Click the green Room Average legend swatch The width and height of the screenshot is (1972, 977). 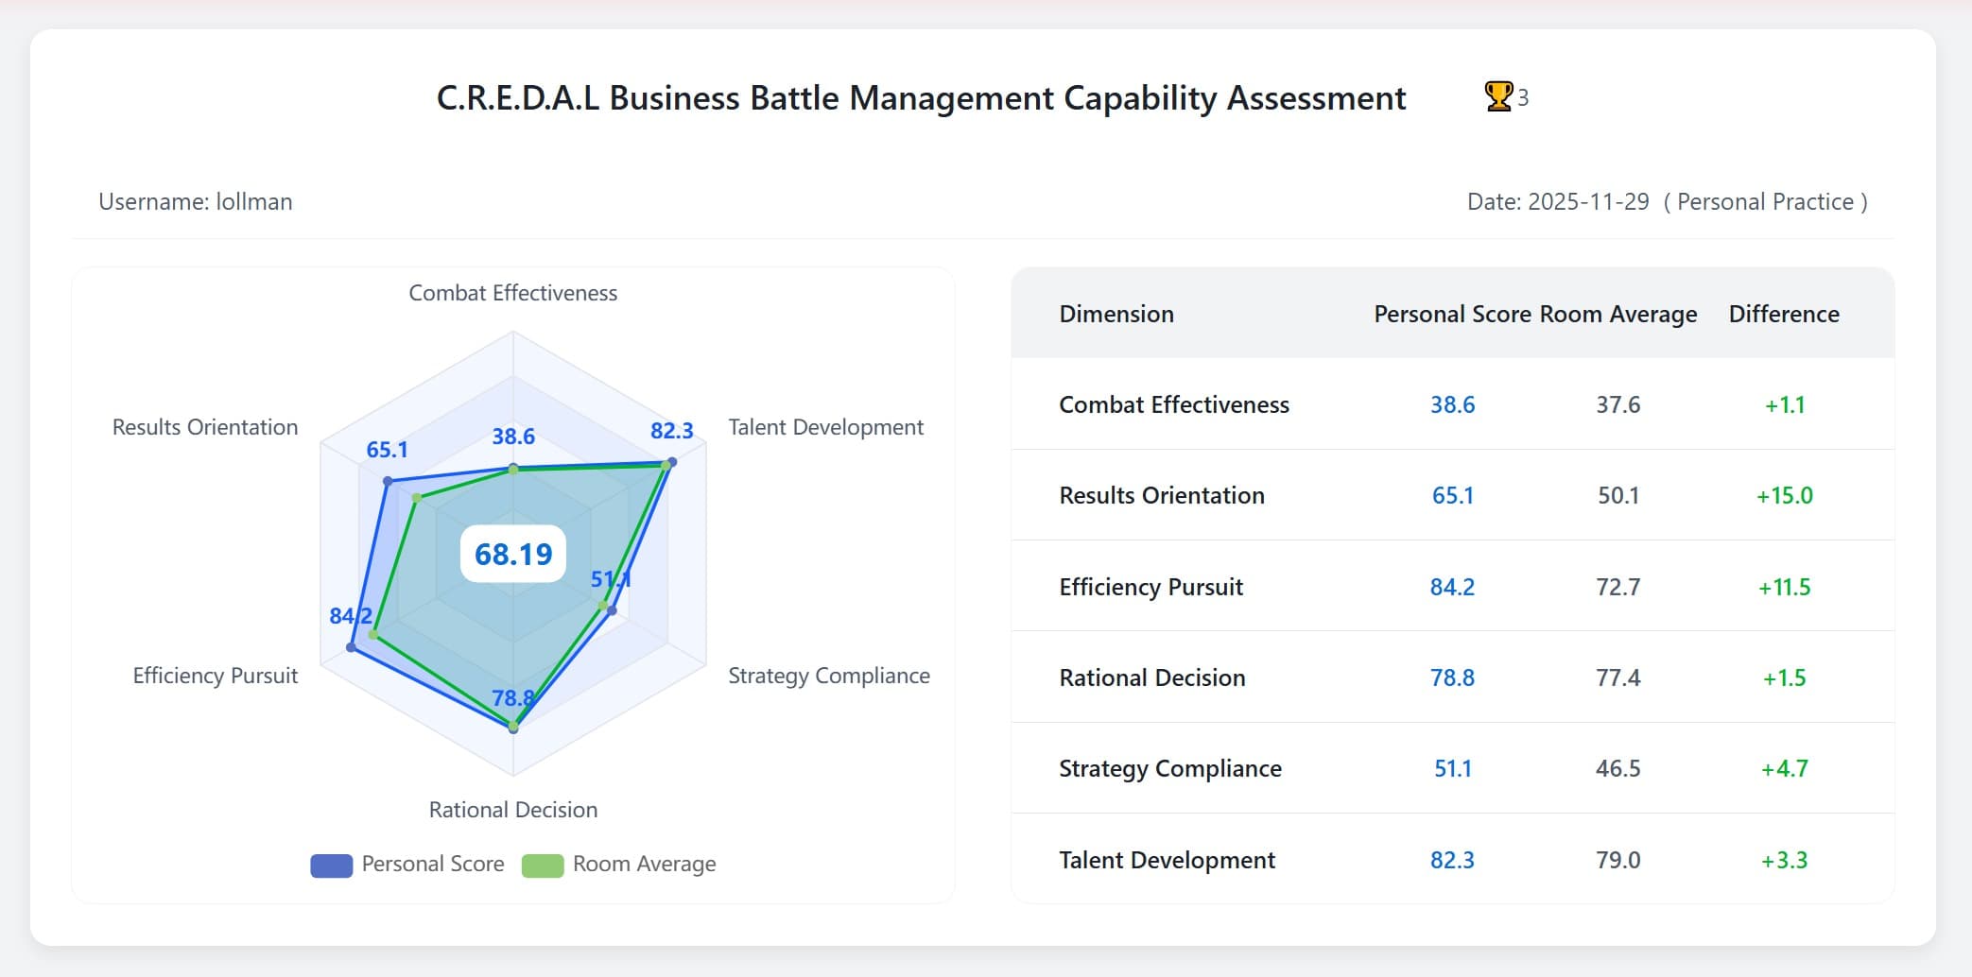pyautogui.click(x=543, y=865)
